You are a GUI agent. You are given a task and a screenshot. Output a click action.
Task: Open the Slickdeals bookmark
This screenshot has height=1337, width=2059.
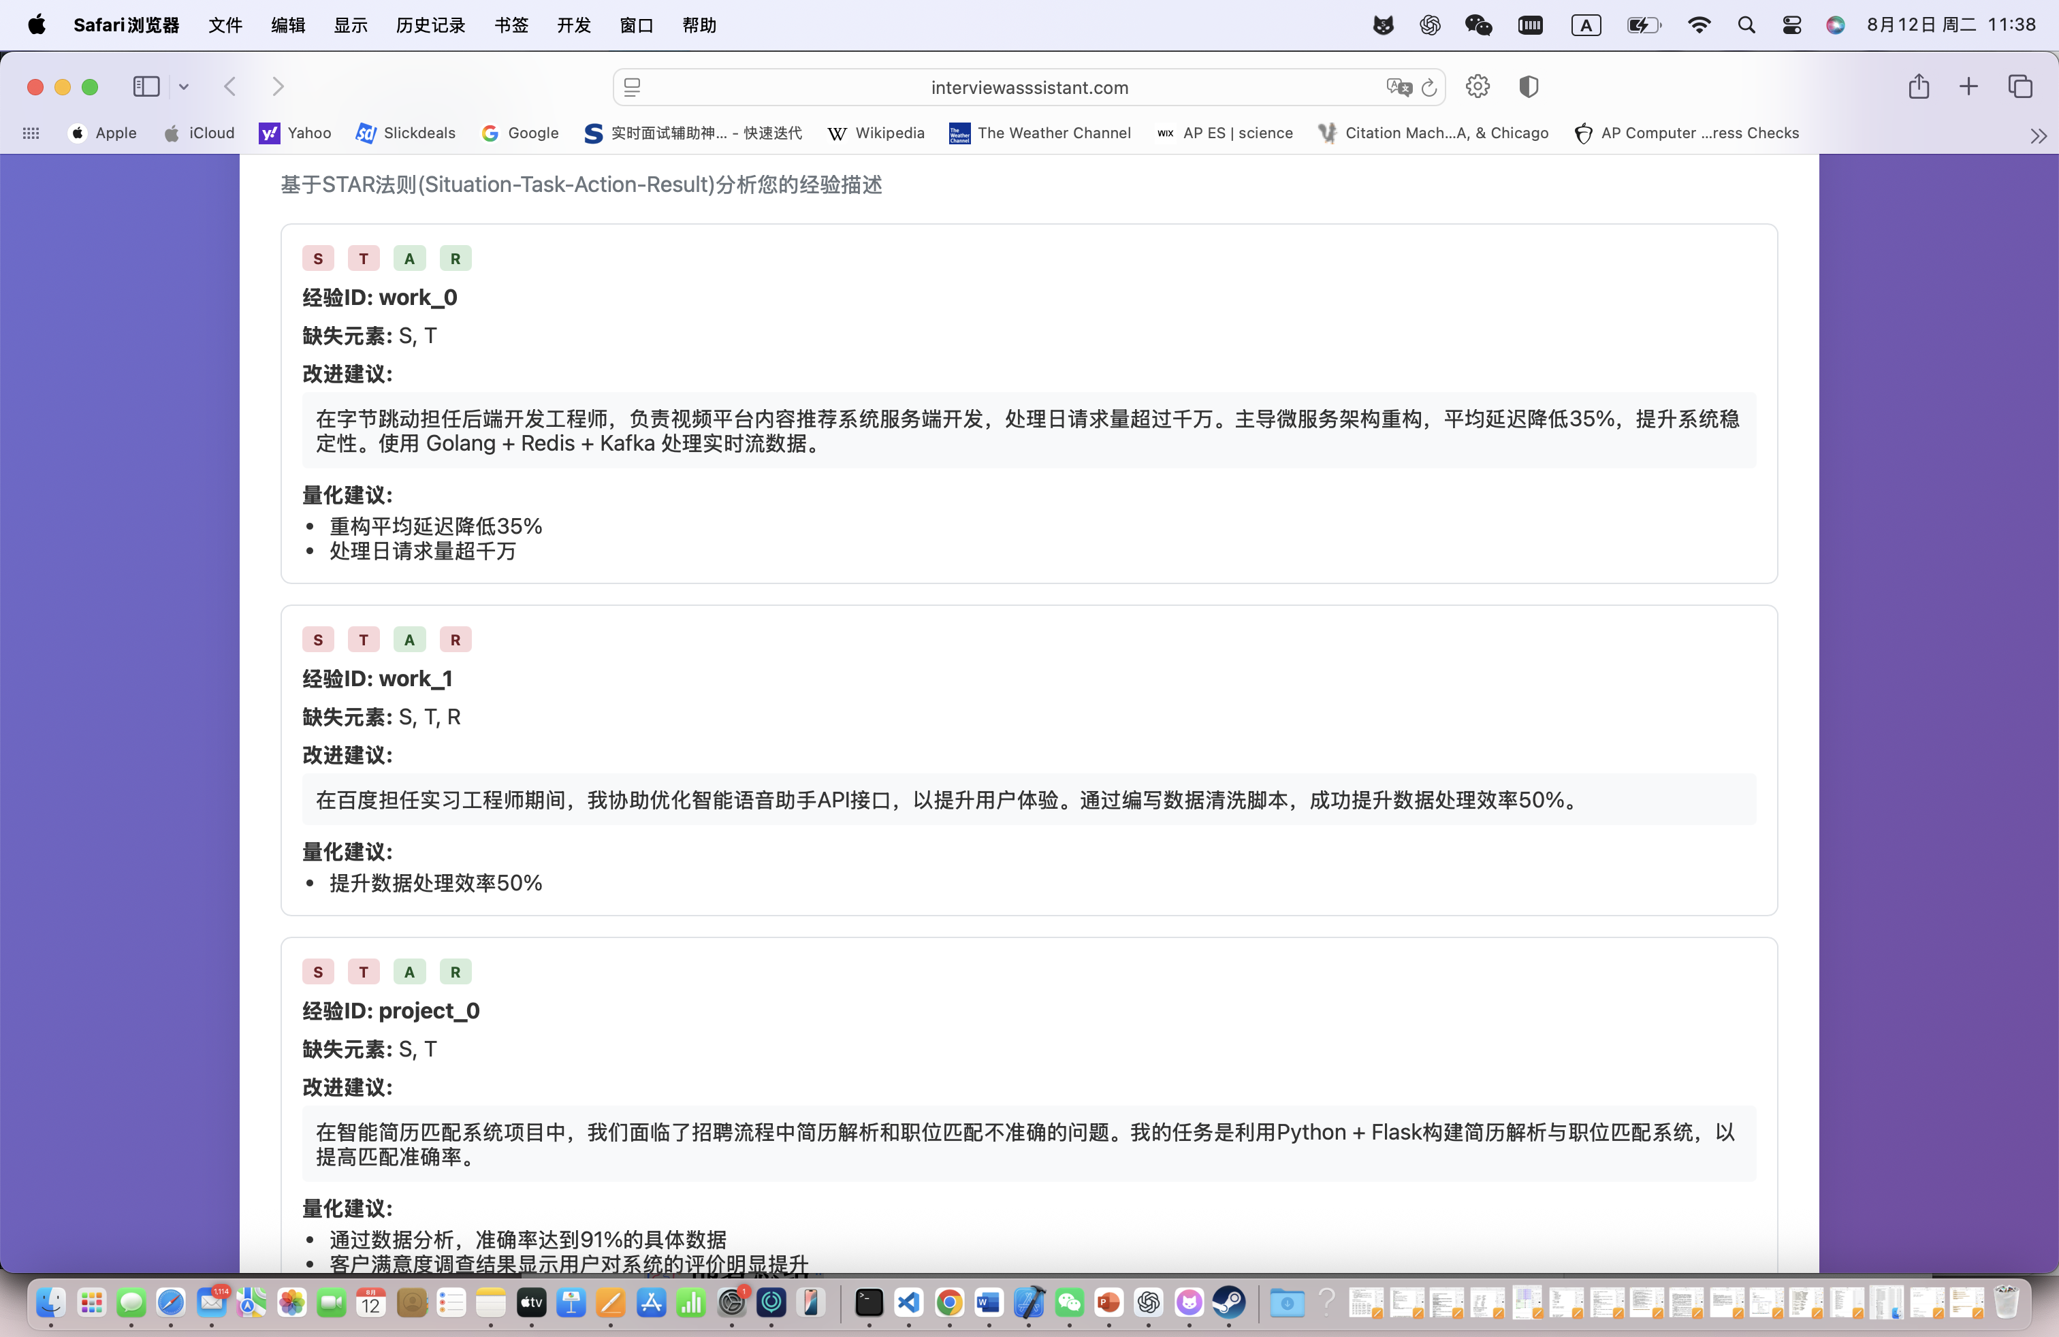tap(406, 133)
